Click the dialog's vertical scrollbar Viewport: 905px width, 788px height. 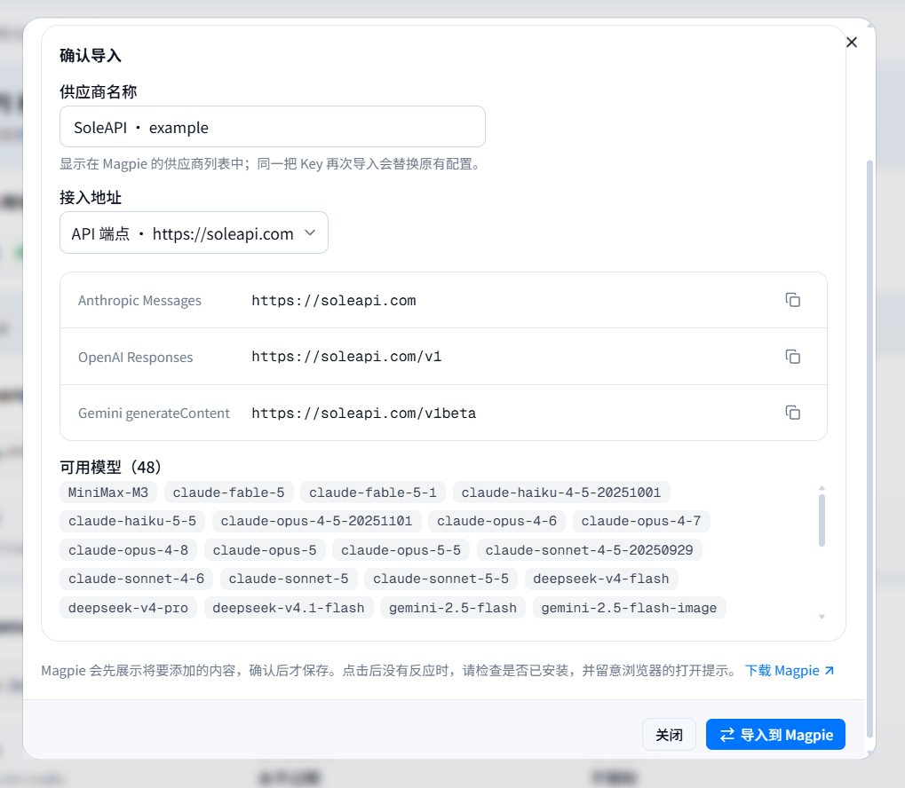coord(869,450)
